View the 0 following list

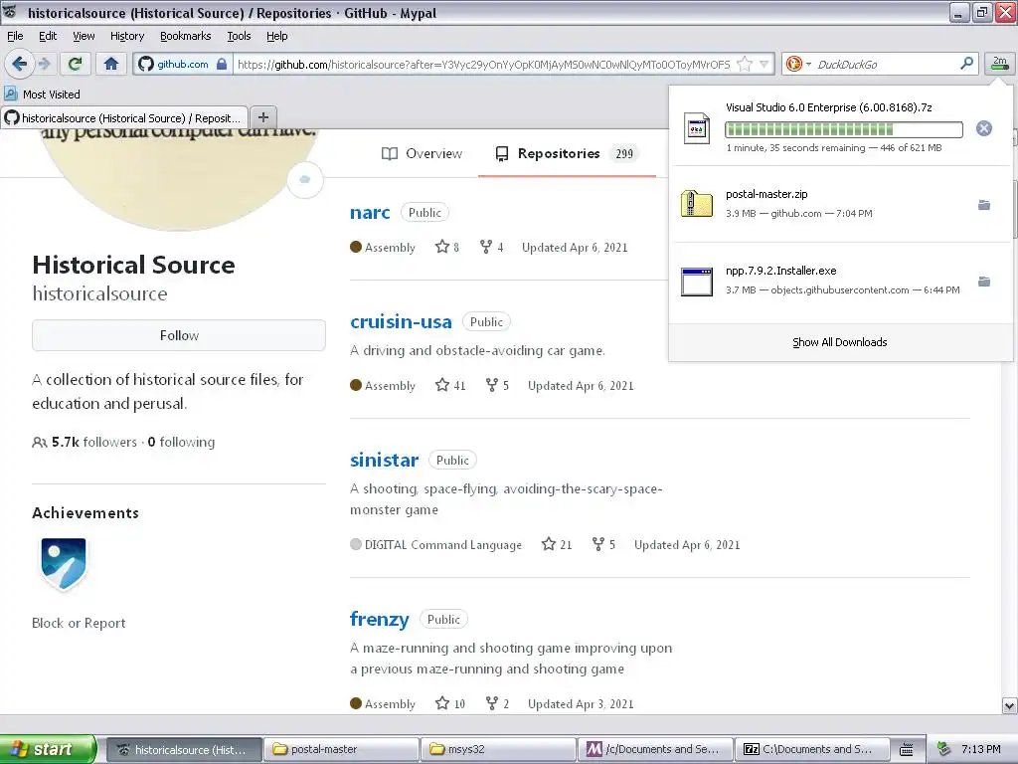coord(181,442)
